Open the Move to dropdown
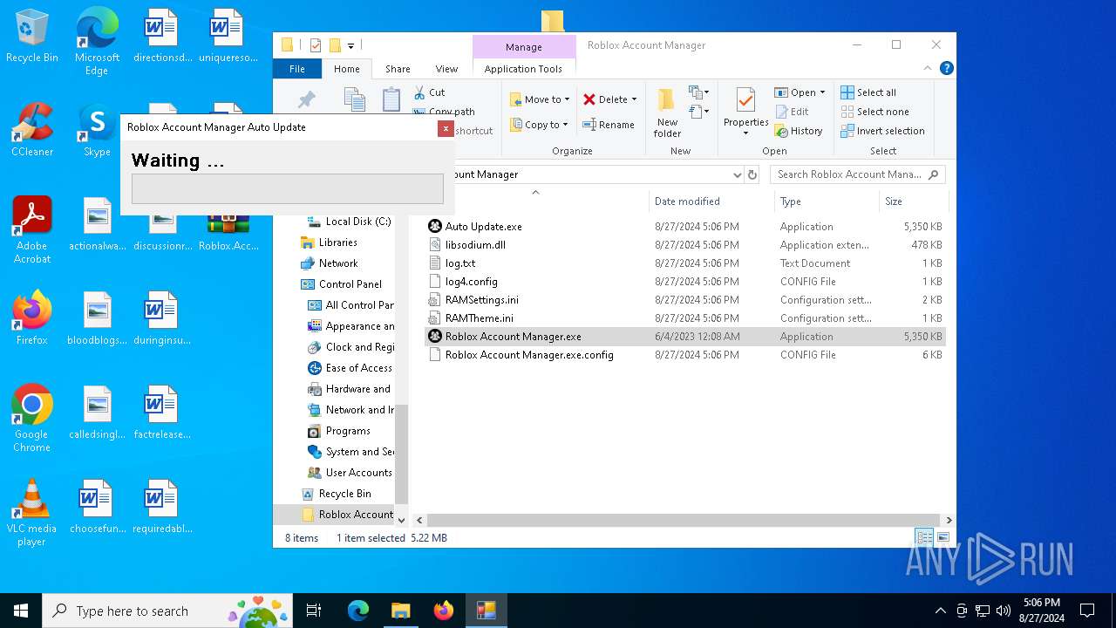Viewport: 1116px width, 628px height. click(x=540, y=99)
